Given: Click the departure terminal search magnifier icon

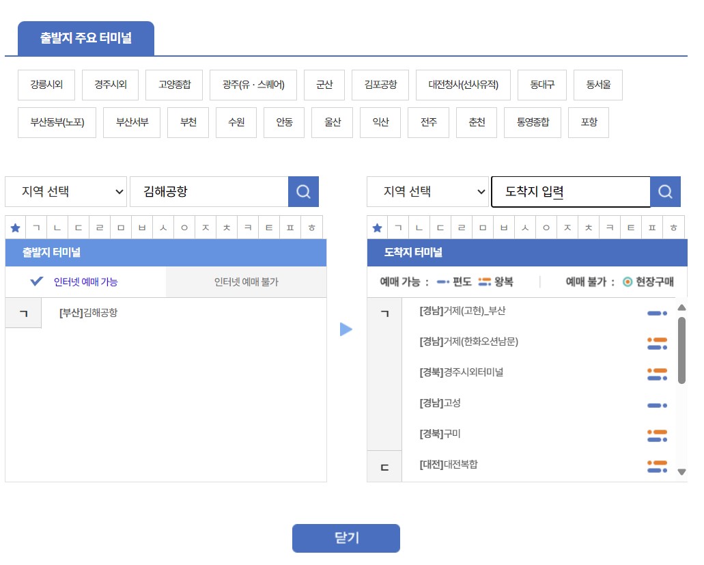Looking at the screenshot, I should pyautogui.click(x=303, y=192).
